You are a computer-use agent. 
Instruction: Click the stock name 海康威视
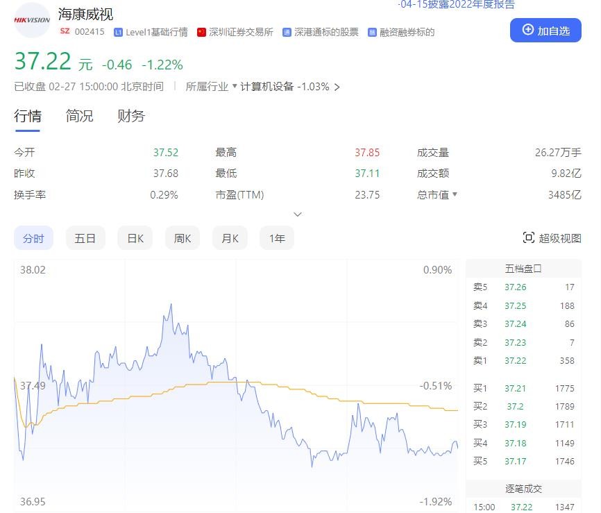[85, 14]
